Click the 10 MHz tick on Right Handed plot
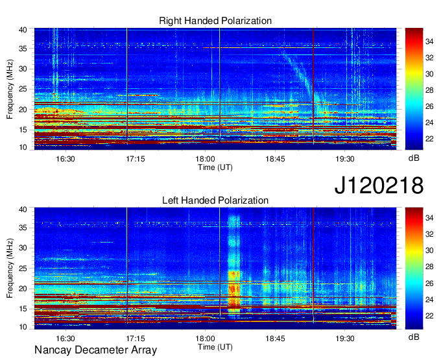 click(x=23, y=147)
